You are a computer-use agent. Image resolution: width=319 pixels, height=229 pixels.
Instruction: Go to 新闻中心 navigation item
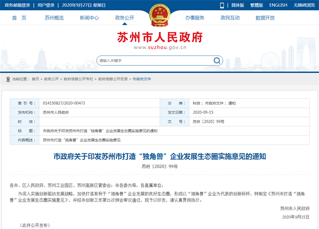click(x=89, y=18)
